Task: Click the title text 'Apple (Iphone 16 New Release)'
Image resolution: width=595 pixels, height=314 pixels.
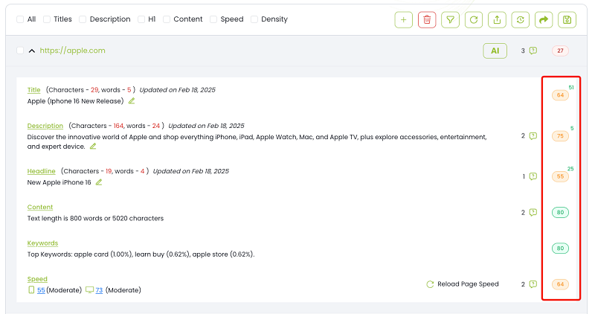Action: 76,101
